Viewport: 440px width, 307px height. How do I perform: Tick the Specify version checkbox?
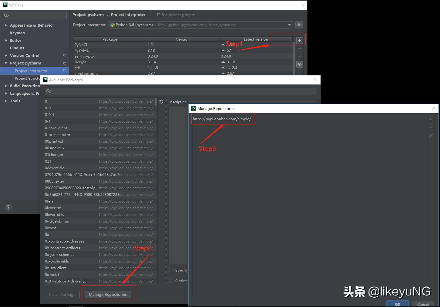(171, 270)
